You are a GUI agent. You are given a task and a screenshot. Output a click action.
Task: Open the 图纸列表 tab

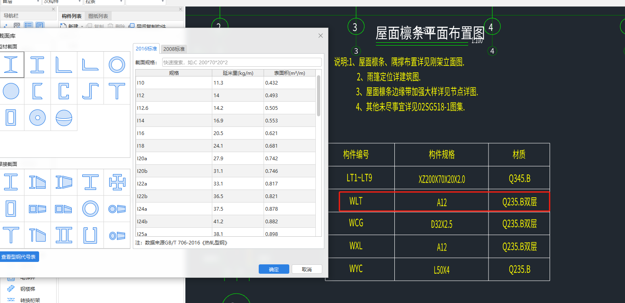pyautogui.click(x=98, y=16)
